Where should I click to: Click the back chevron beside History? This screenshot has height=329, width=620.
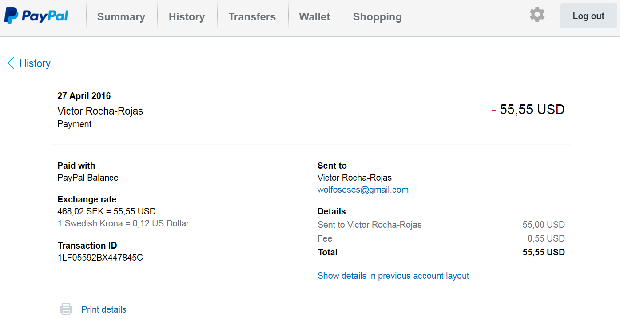pos(11,63)
